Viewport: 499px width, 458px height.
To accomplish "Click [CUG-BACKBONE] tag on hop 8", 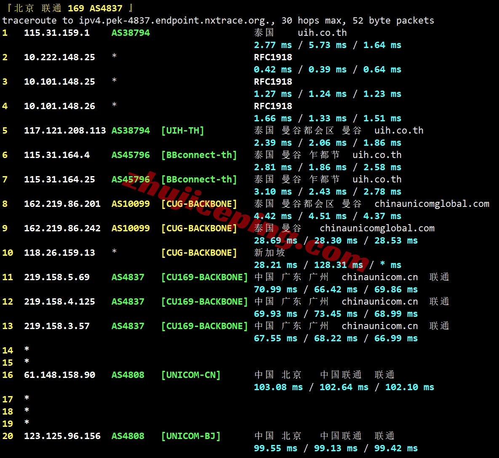I will (x=199, y=204).
